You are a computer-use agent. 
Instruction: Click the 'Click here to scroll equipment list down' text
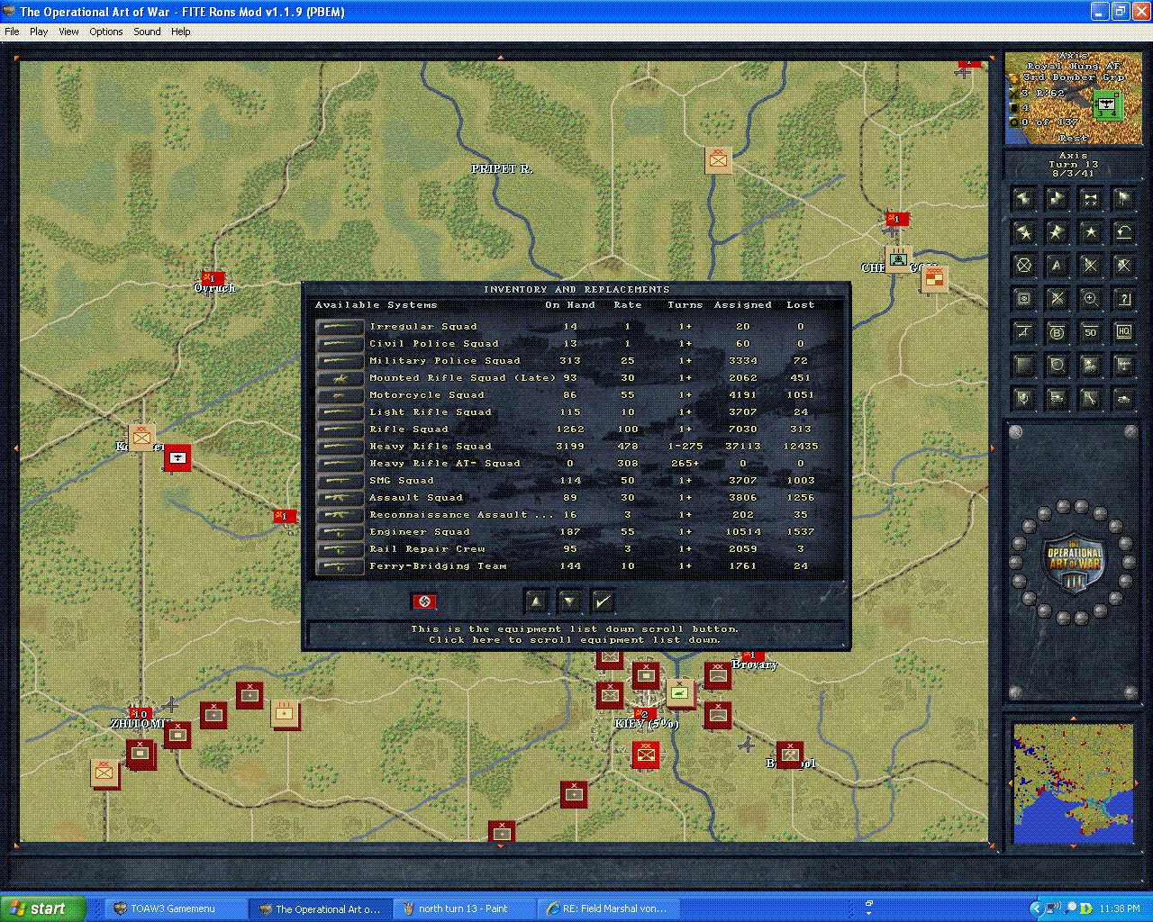point(576,639)
